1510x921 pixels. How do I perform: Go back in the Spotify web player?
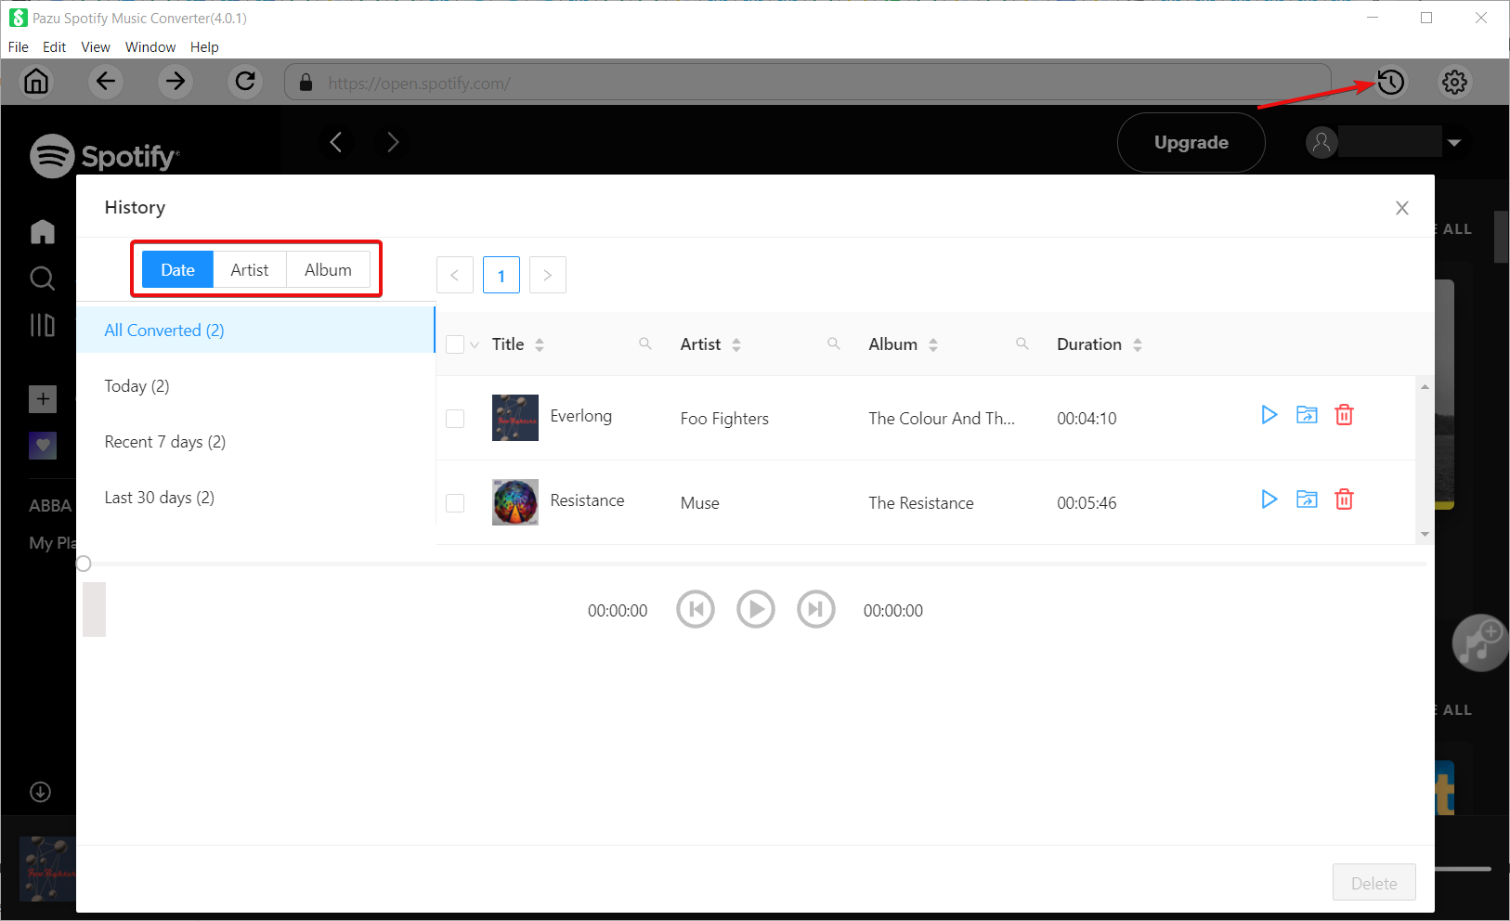[x=336, y=142]
